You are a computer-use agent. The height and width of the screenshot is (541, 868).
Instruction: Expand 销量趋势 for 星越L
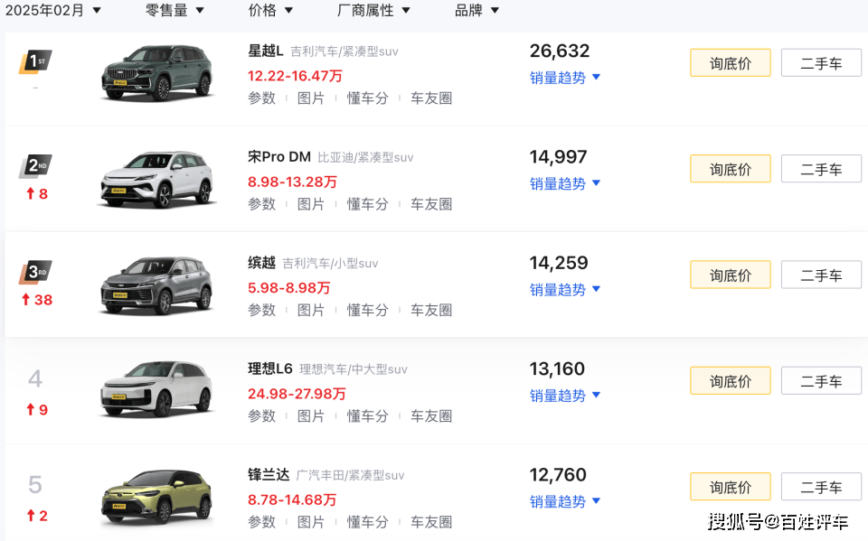[x=564, y=78]
